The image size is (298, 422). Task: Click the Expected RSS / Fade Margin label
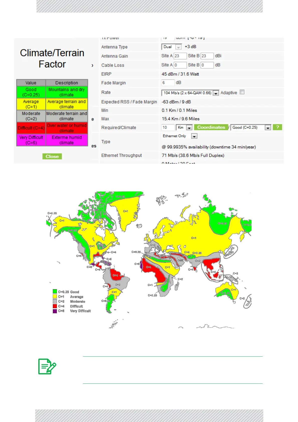pyautogui.click(x=129, y=102)
